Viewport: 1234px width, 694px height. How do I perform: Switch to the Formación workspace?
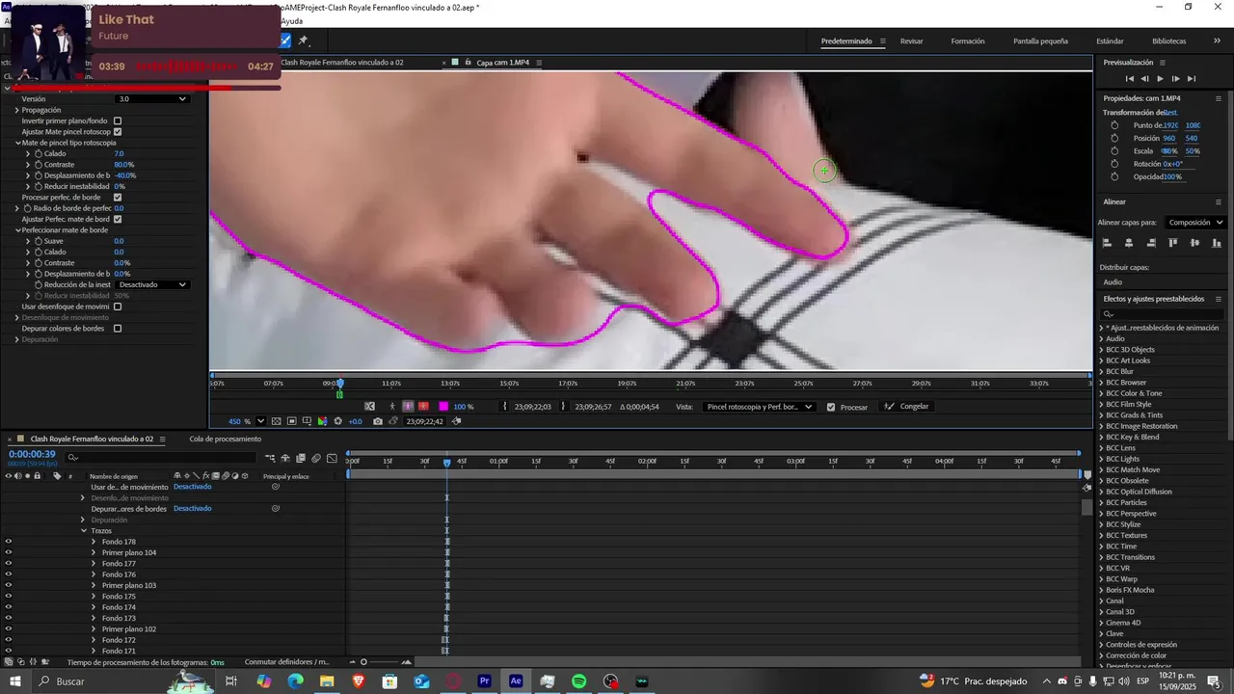(968, 41)
